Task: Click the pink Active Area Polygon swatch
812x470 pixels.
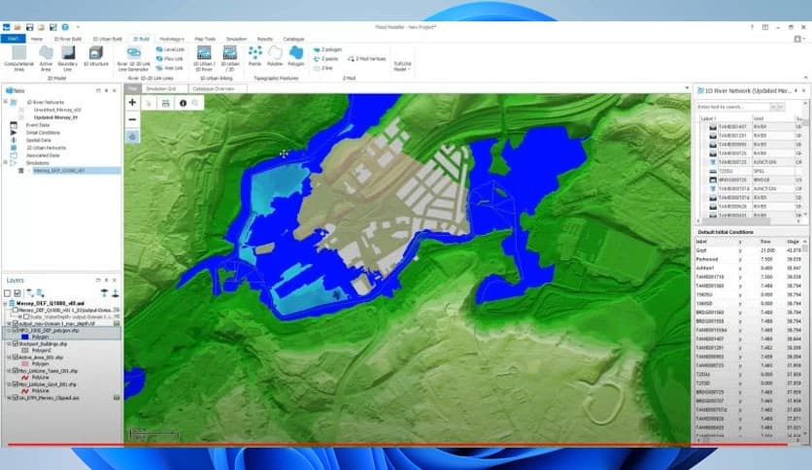Action: [x=25, y=364]
